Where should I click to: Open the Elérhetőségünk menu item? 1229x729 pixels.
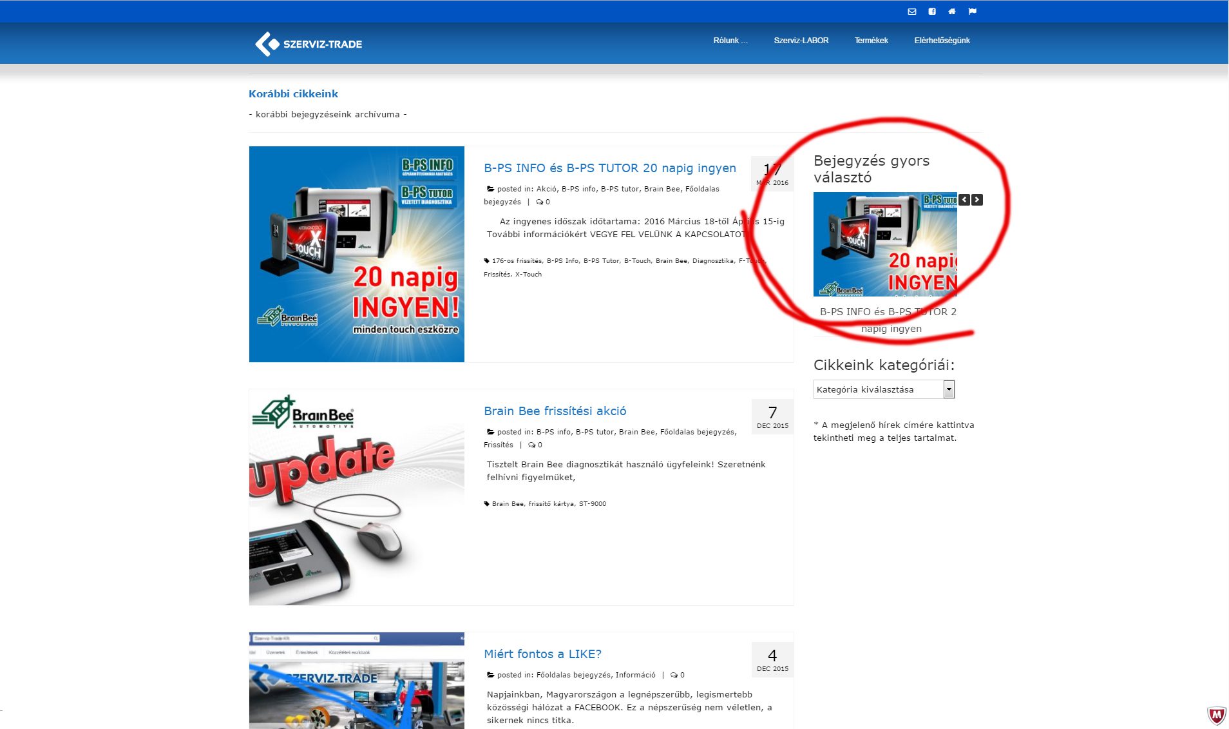pos(942,41)
